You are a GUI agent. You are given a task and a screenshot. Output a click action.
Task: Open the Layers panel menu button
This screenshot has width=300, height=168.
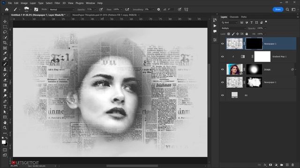298,17
